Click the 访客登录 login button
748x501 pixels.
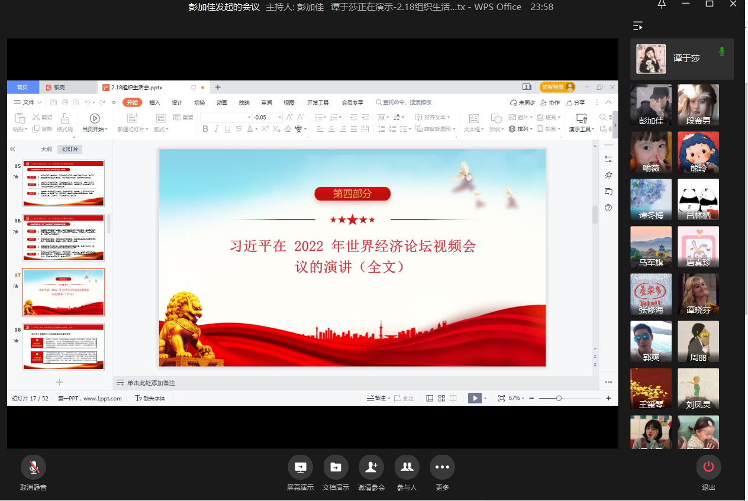point(557,88)
